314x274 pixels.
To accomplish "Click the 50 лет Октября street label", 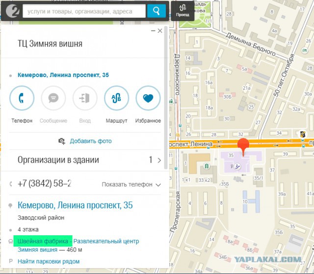I will (x=284, y=75).
